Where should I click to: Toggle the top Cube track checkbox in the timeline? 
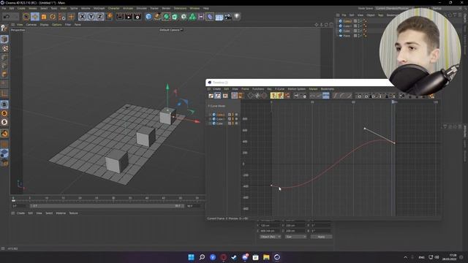coord(230,115)
